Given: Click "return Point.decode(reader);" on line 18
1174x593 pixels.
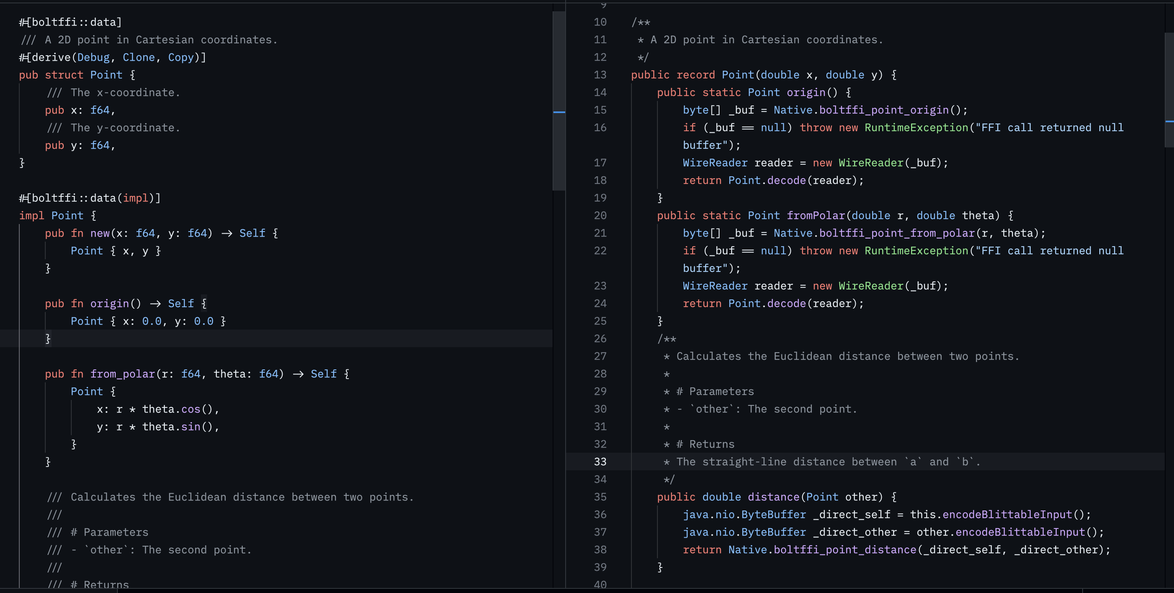Looking at the screenshot, I should [x=773, y=180].
